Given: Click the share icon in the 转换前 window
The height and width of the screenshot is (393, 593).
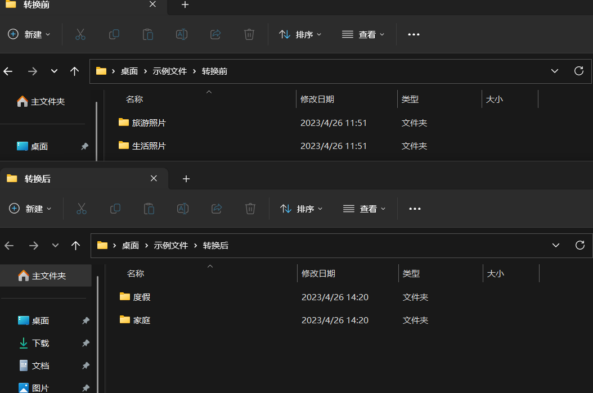Looking at the screenshot, I should point(215,34).
